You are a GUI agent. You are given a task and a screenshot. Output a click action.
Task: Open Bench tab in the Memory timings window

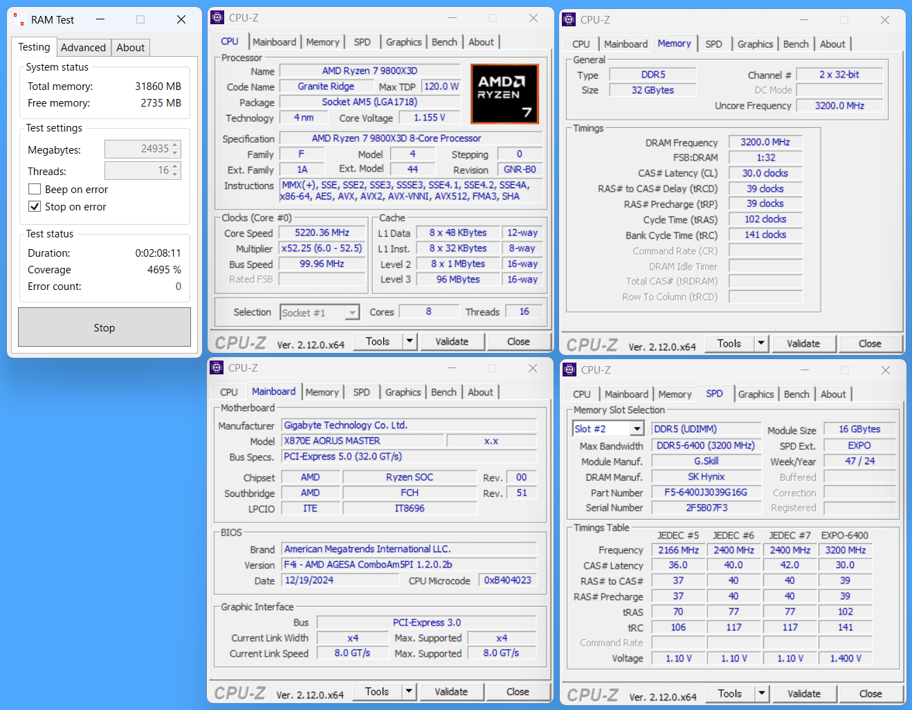coord(795,44)
